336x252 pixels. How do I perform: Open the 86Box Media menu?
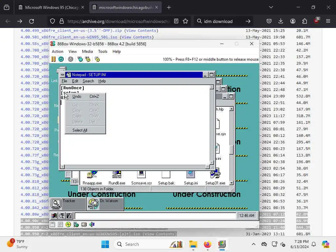click(x=87, y=52)
